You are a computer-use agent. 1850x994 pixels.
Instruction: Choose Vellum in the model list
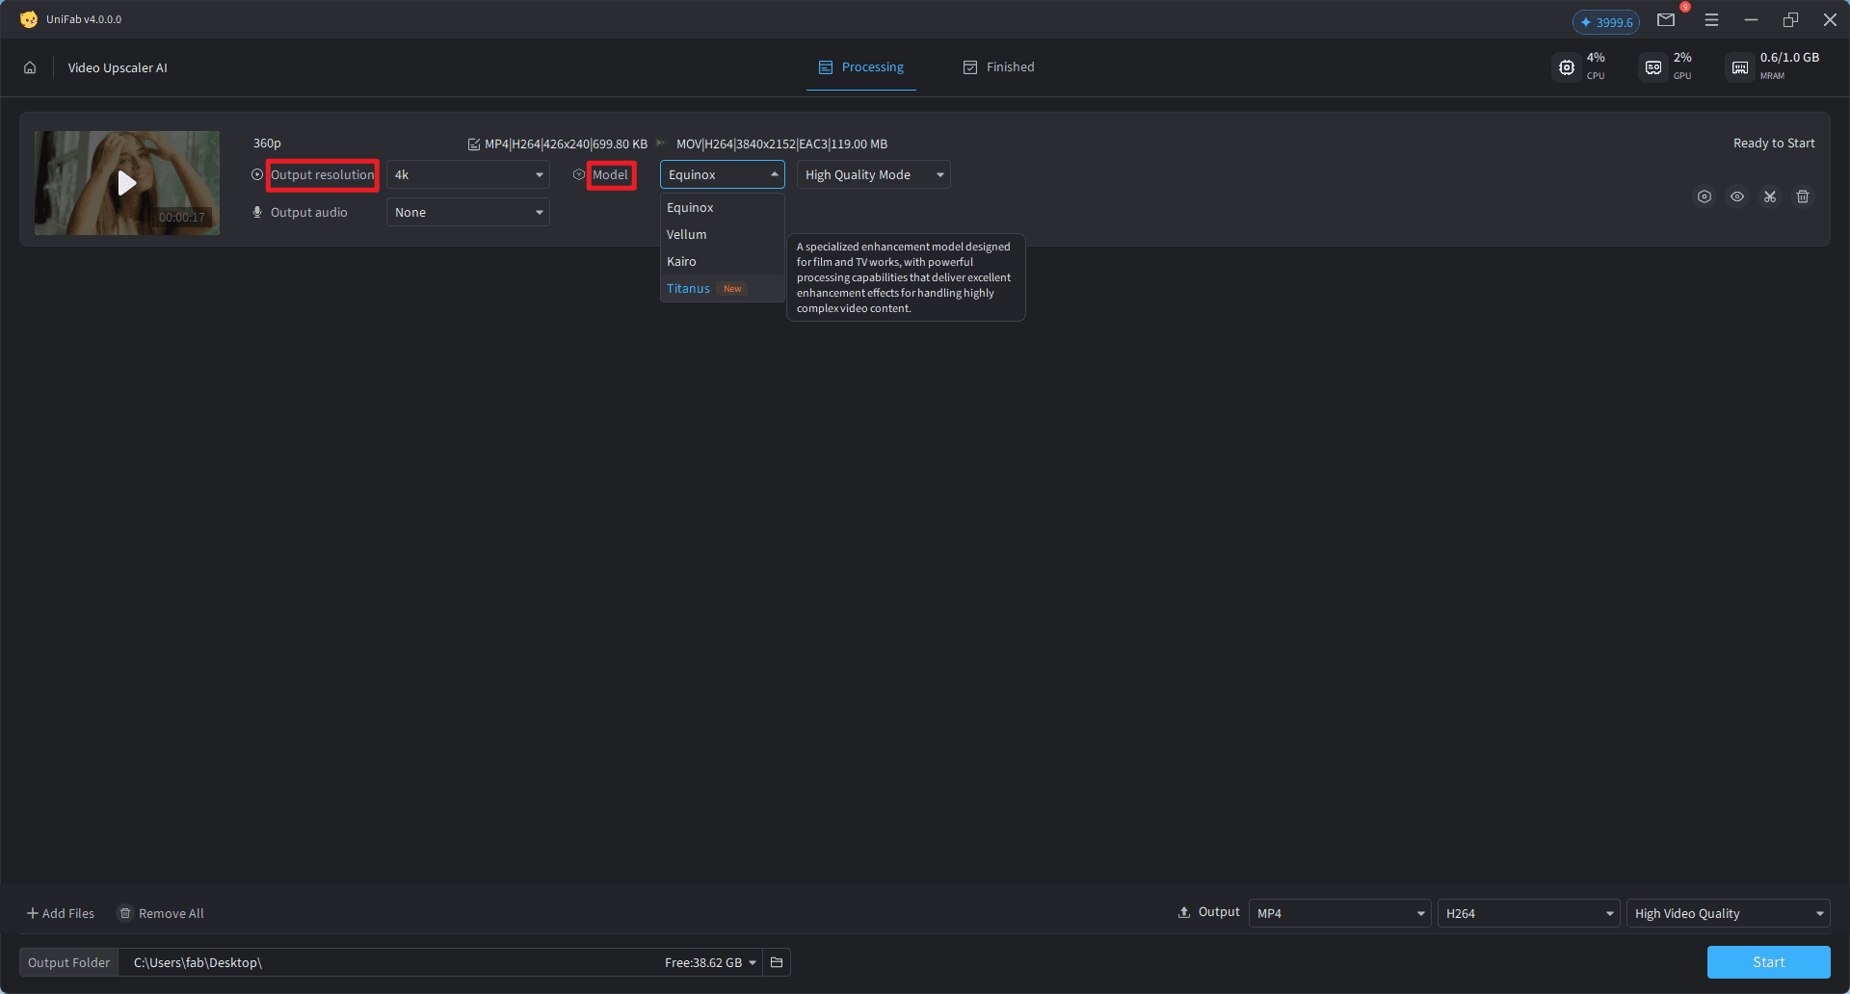coord(687,235)
